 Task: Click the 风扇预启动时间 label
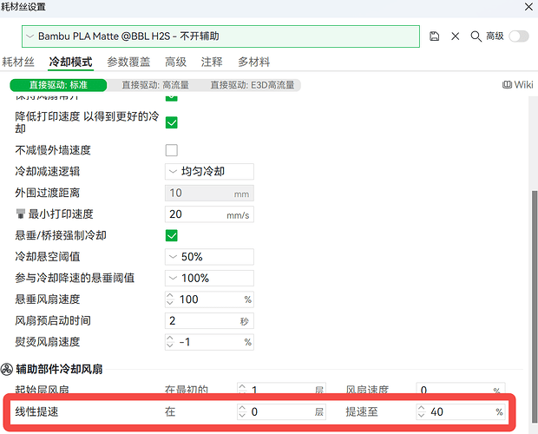[x=53, y=321]
